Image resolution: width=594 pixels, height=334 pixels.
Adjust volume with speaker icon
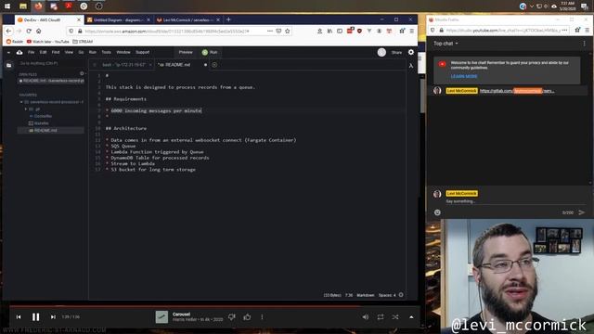coord(365,317)
